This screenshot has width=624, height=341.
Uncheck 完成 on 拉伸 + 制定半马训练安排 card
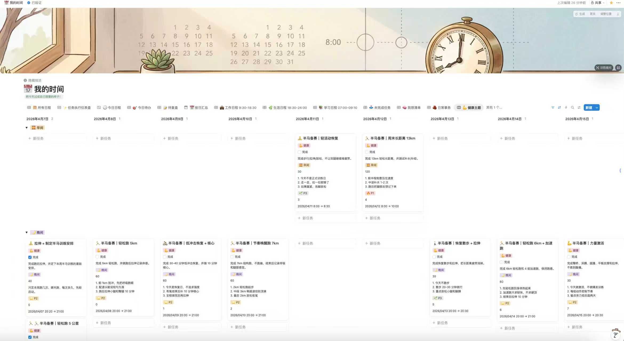30,257
